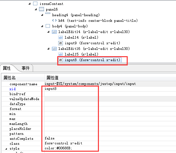Click the labelEdit14 component icon
This screenshot has width=176, height=153.
click(54, 32)
